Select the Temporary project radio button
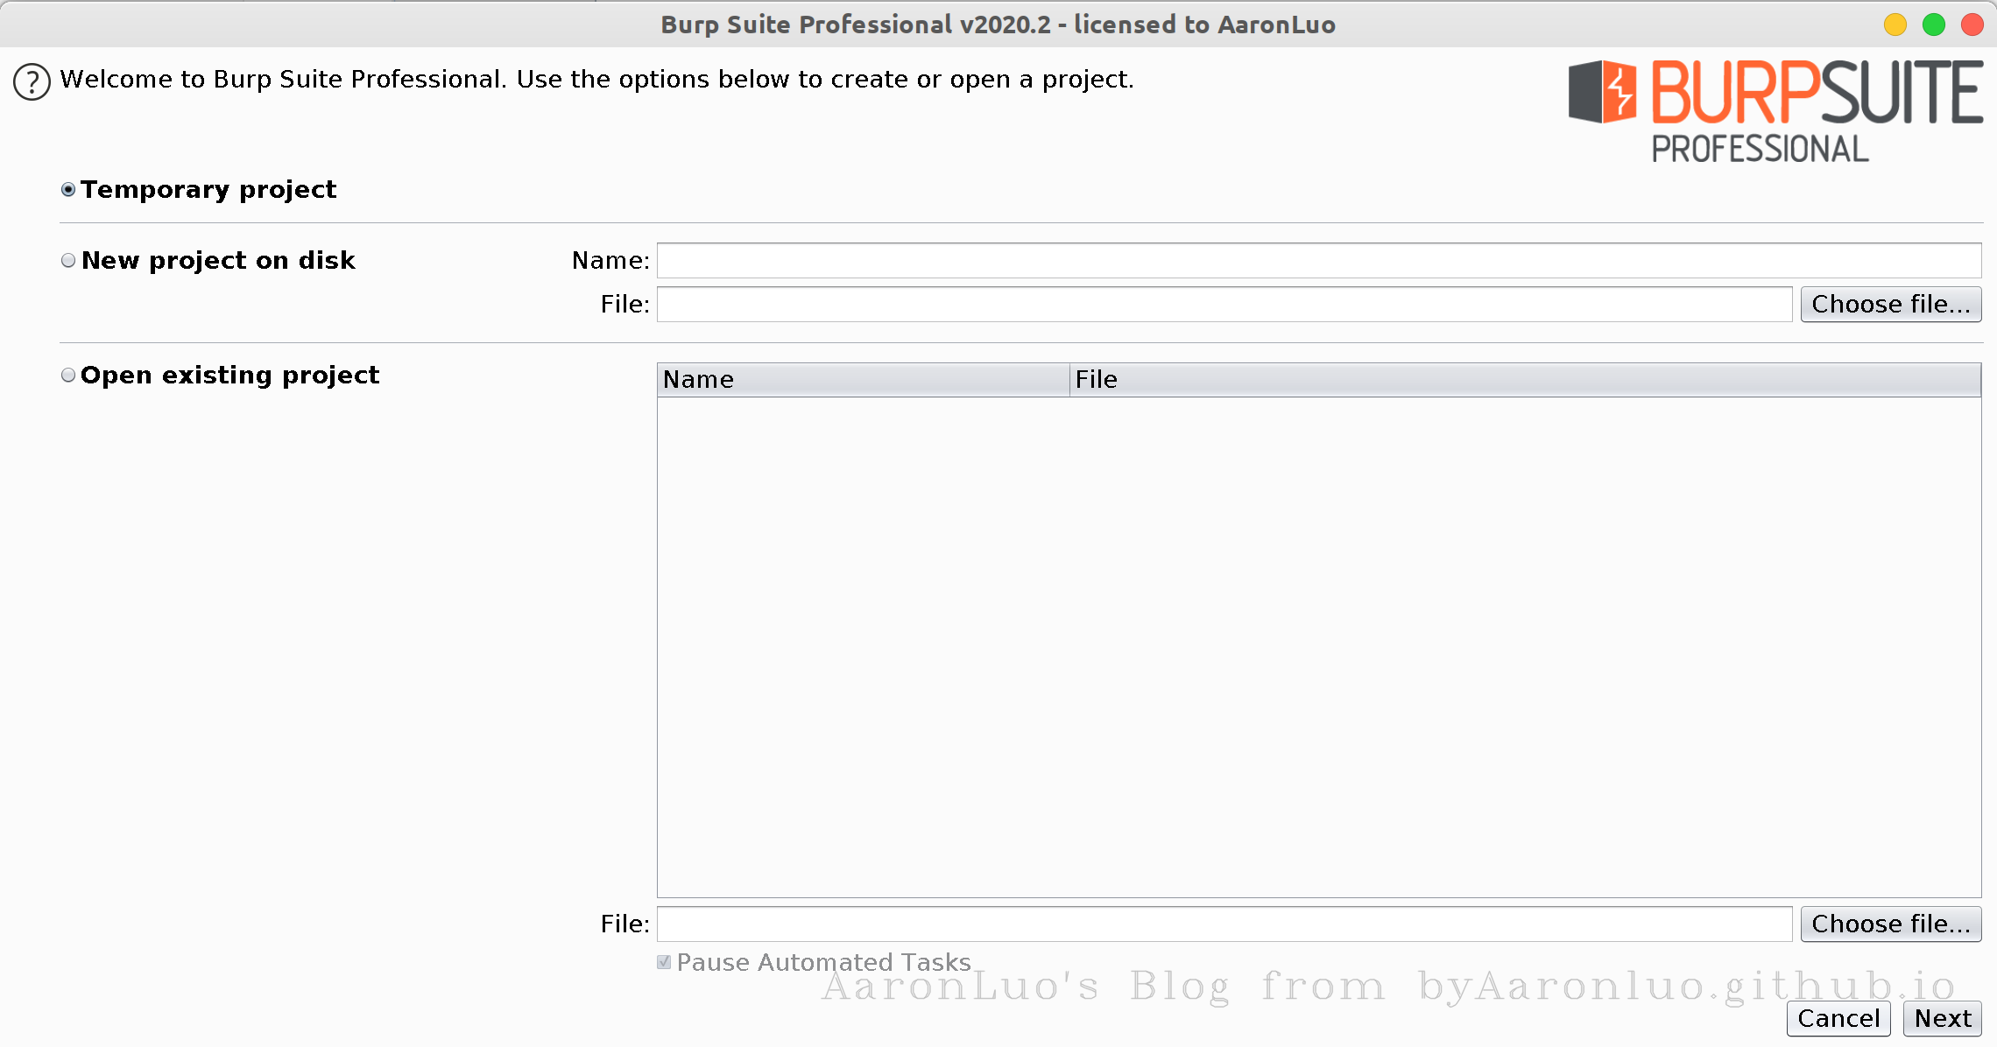The image size is (1997, 1047). tap(68, 190)
